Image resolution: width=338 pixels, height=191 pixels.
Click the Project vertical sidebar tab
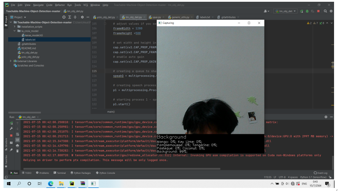[6, 21]
